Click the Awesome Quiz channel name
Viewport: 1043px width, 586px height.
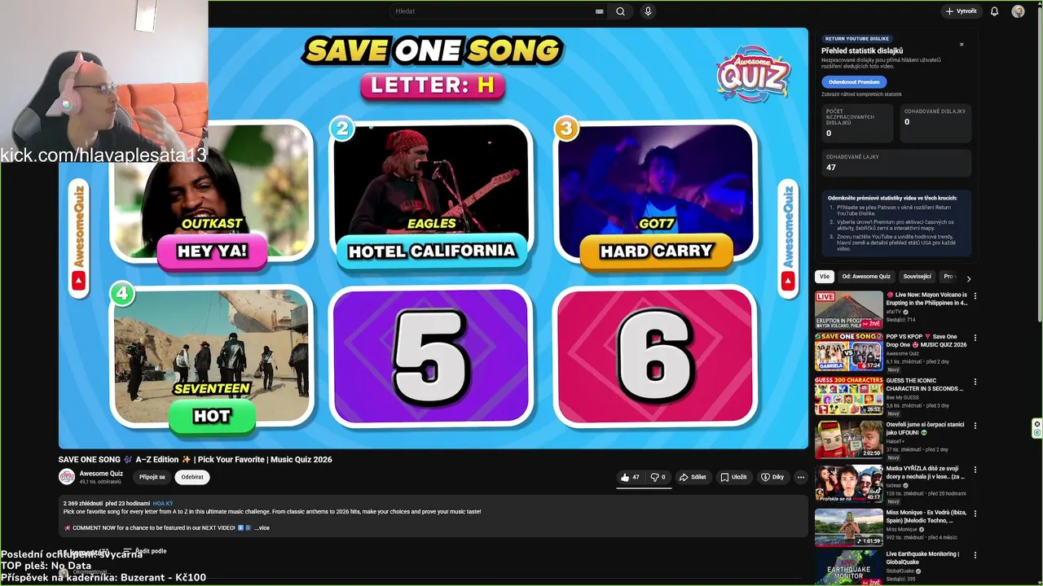click(x=101, y=473)
